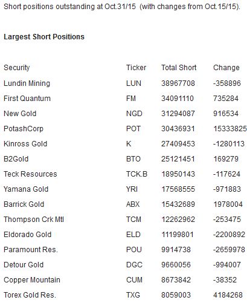Click the Thompson Crk Mtl entry
The height and width of the screenshot is (303, 247).
[34, 220]
